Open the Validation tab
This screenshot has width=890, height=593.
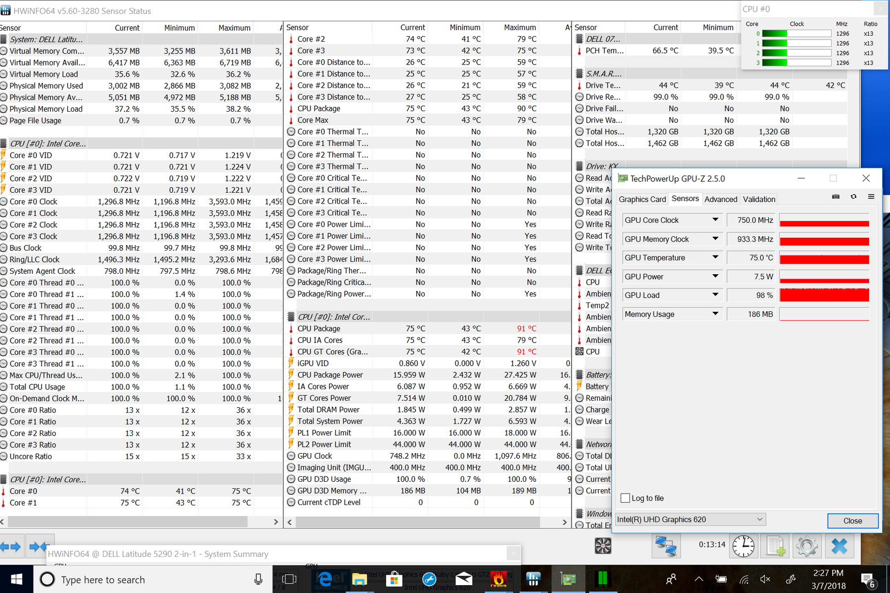[759, 199]
